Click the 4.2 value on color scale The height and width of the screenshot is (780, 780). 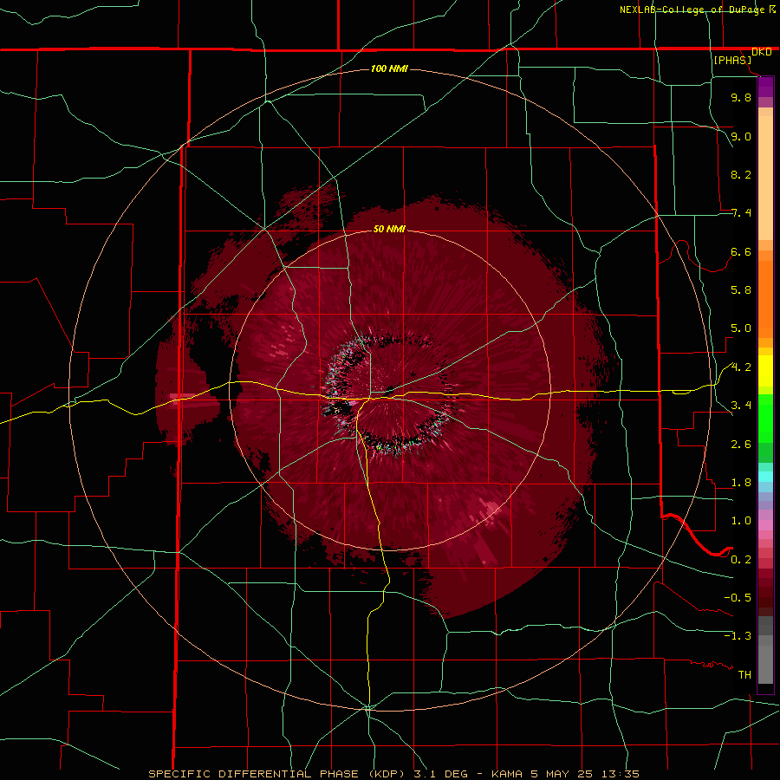pos(741,367)
